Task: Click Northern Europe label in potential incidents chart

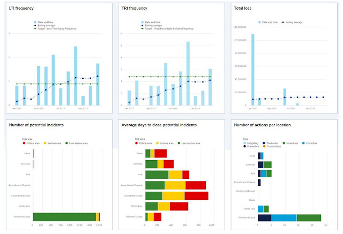Action: (x=22, y=217)
